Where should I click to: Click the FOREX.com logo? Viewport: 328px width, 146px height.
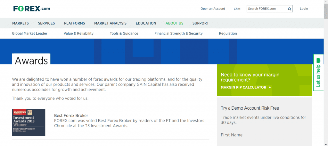(32, 9)
